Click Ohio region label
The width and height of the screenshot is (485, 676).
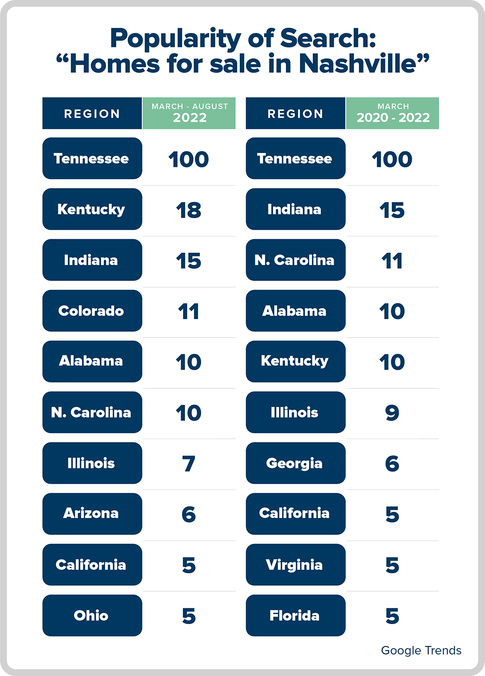coord(92,615)
